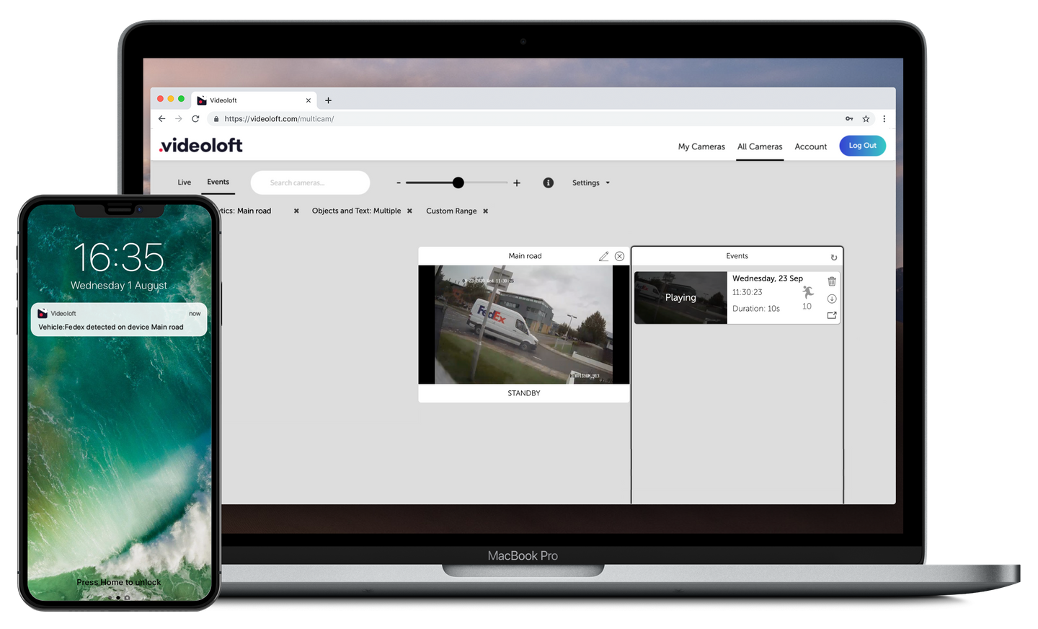Screen dimensions: 1038x629
Task: Bookmark this page with the star icon
Action: tap(866, 119)
